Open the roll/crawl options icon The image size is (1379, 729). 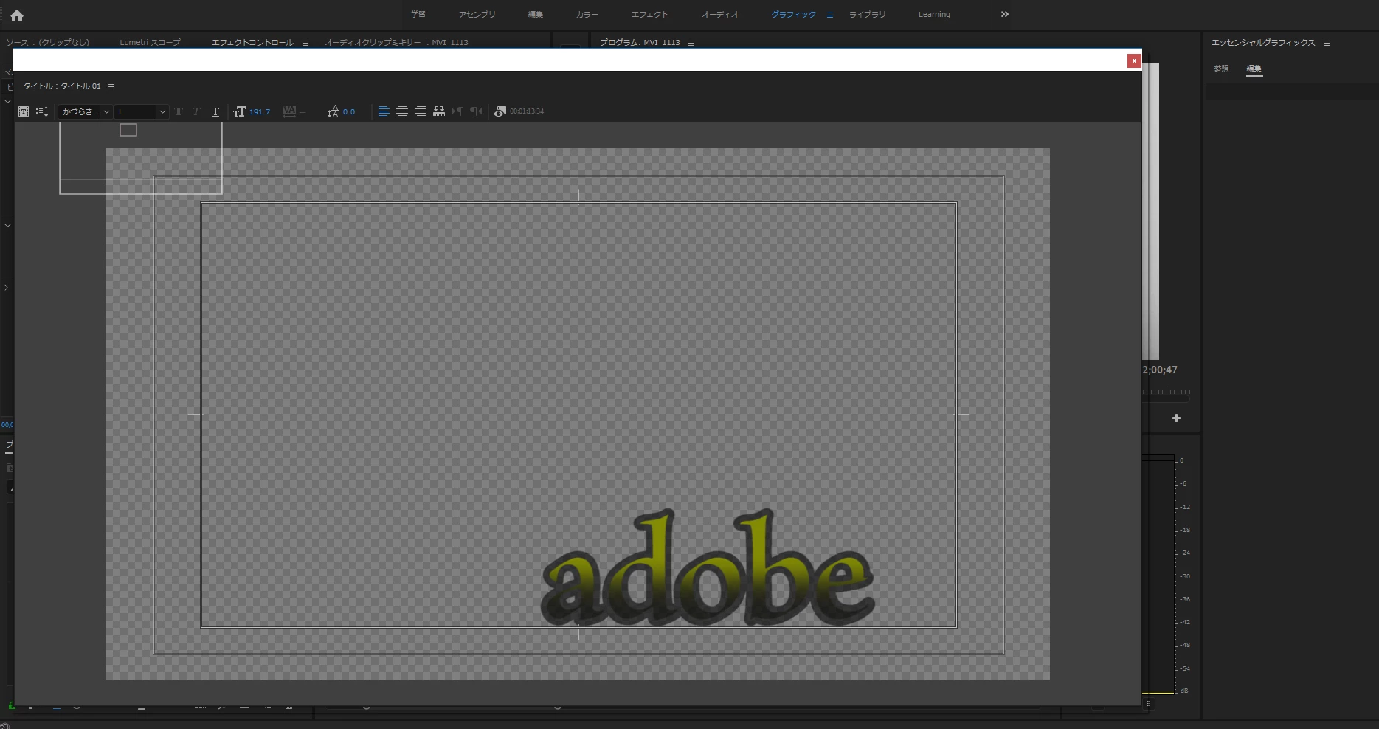[42, 111]
